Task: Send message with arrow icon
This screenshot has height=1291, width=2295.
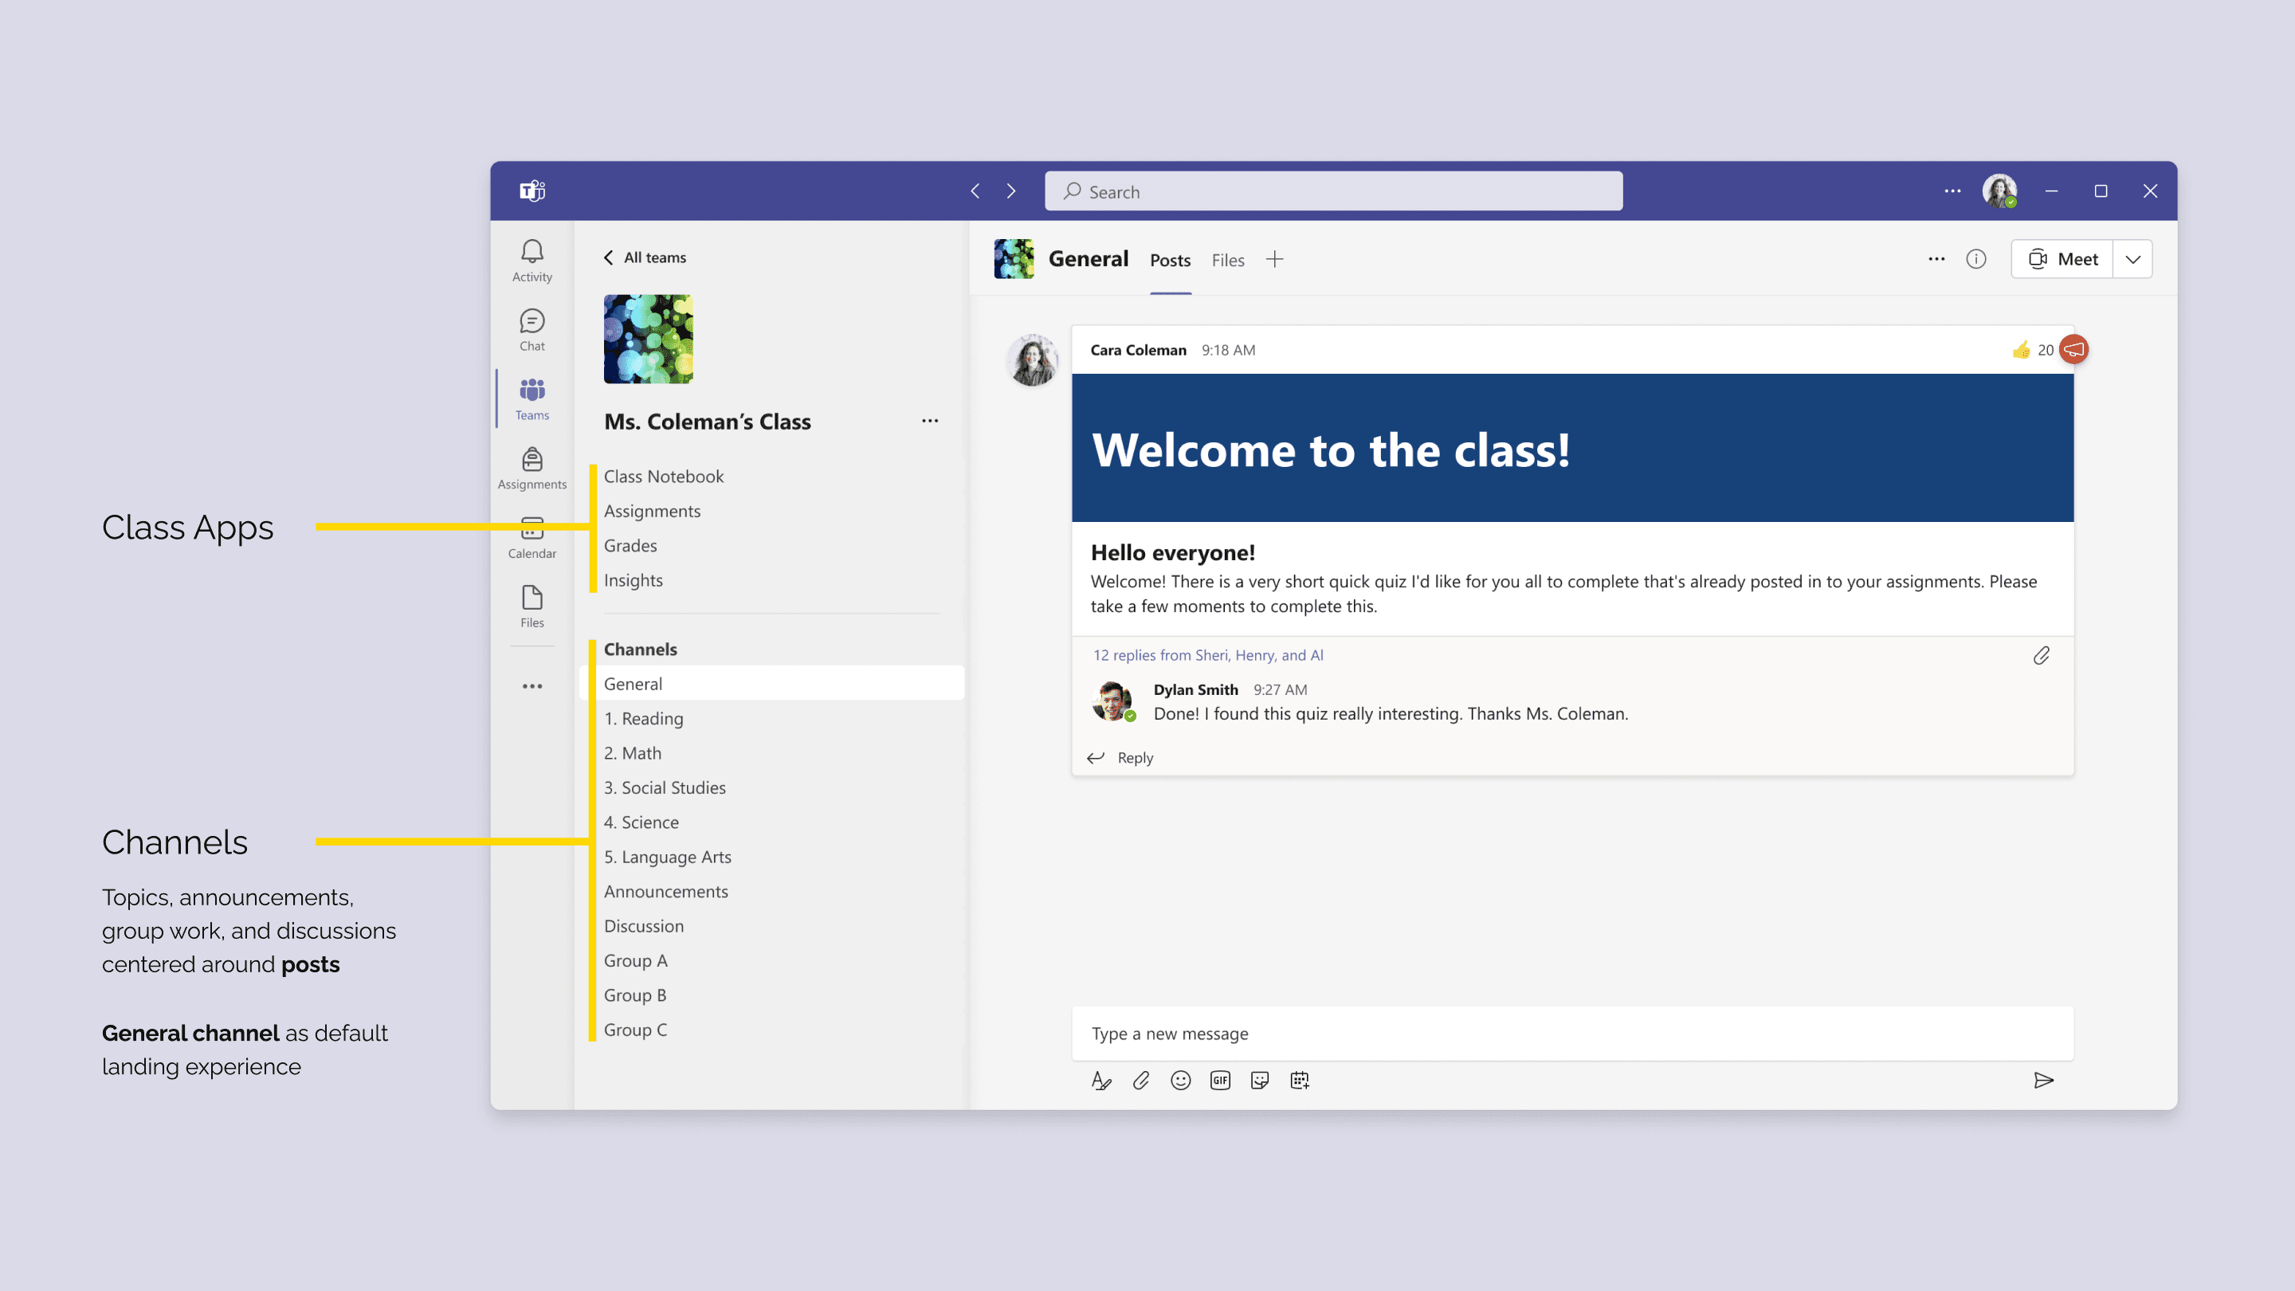Action: [x=2044, y=1081]
